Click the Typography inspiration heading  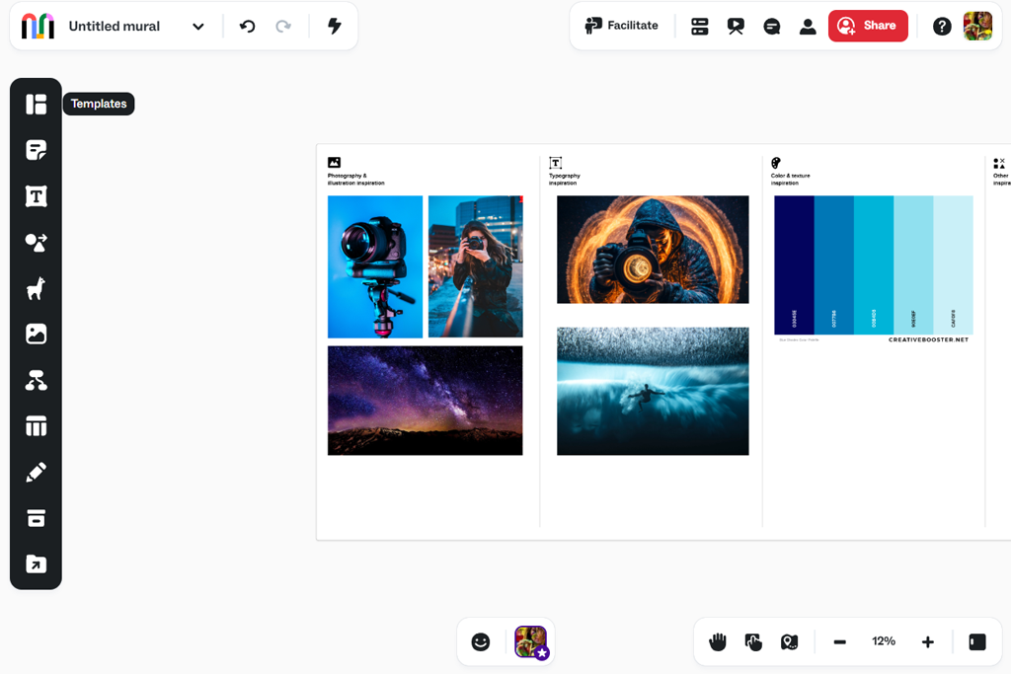(564, 180)
